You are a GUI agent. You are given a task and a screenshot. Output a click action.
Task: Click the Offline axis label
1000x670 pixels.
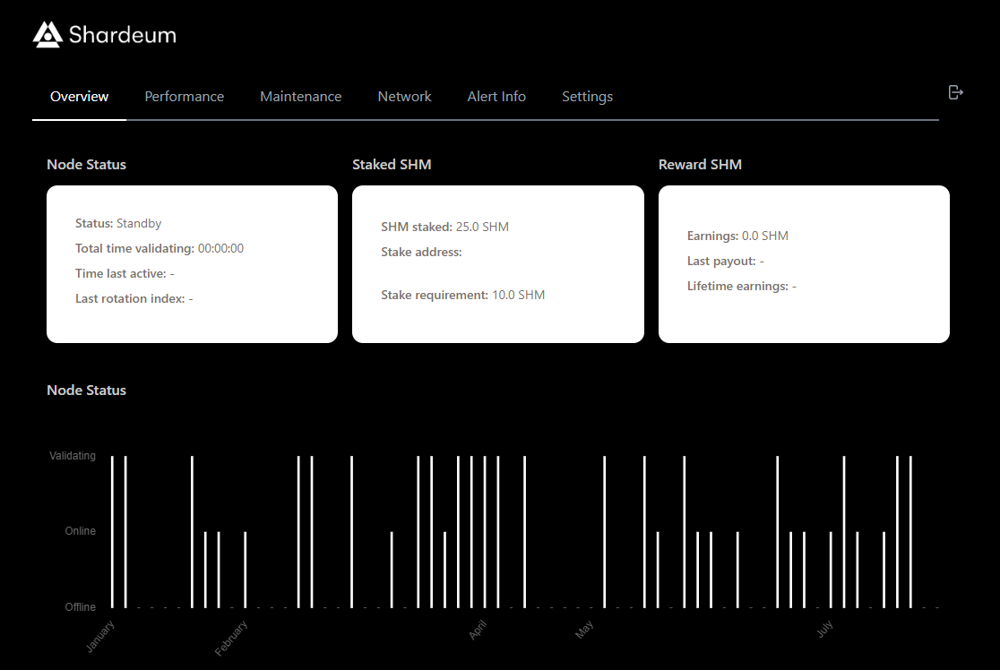coord(80,606)
